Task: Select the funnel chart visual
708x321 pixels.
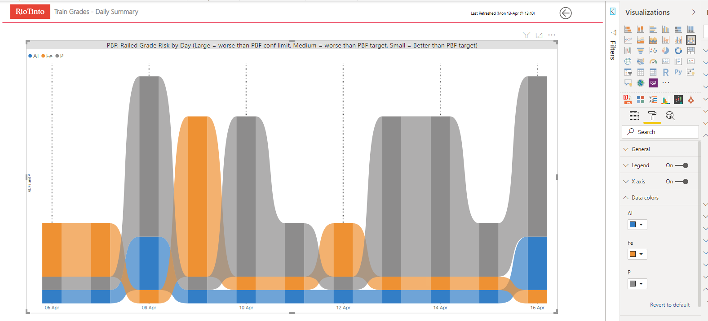Action: click(641, 51)
